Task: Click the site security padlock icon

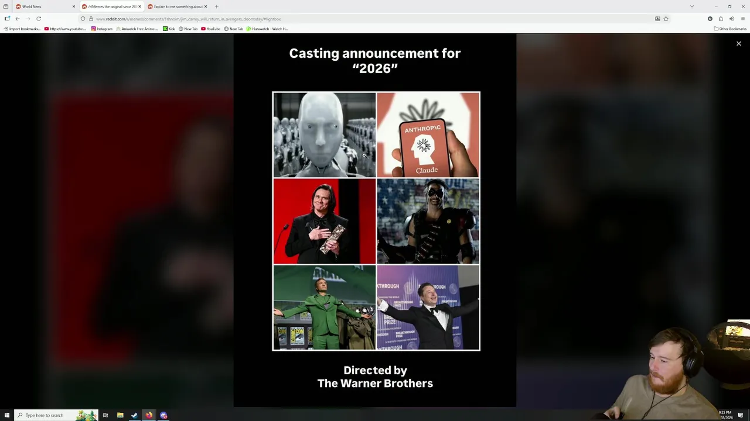Action: coord(91,19)
